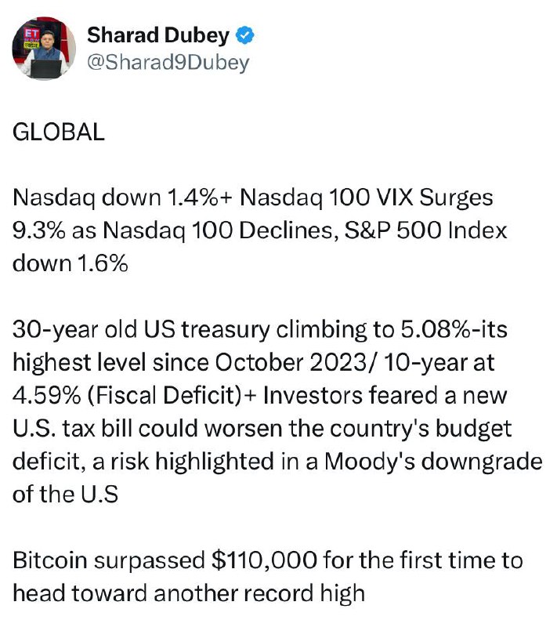Visit the @Sharad9Dubey handle

168,63
